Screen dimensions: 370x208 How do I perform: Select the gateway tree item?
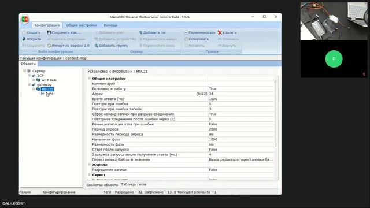[x=44, y=84]
